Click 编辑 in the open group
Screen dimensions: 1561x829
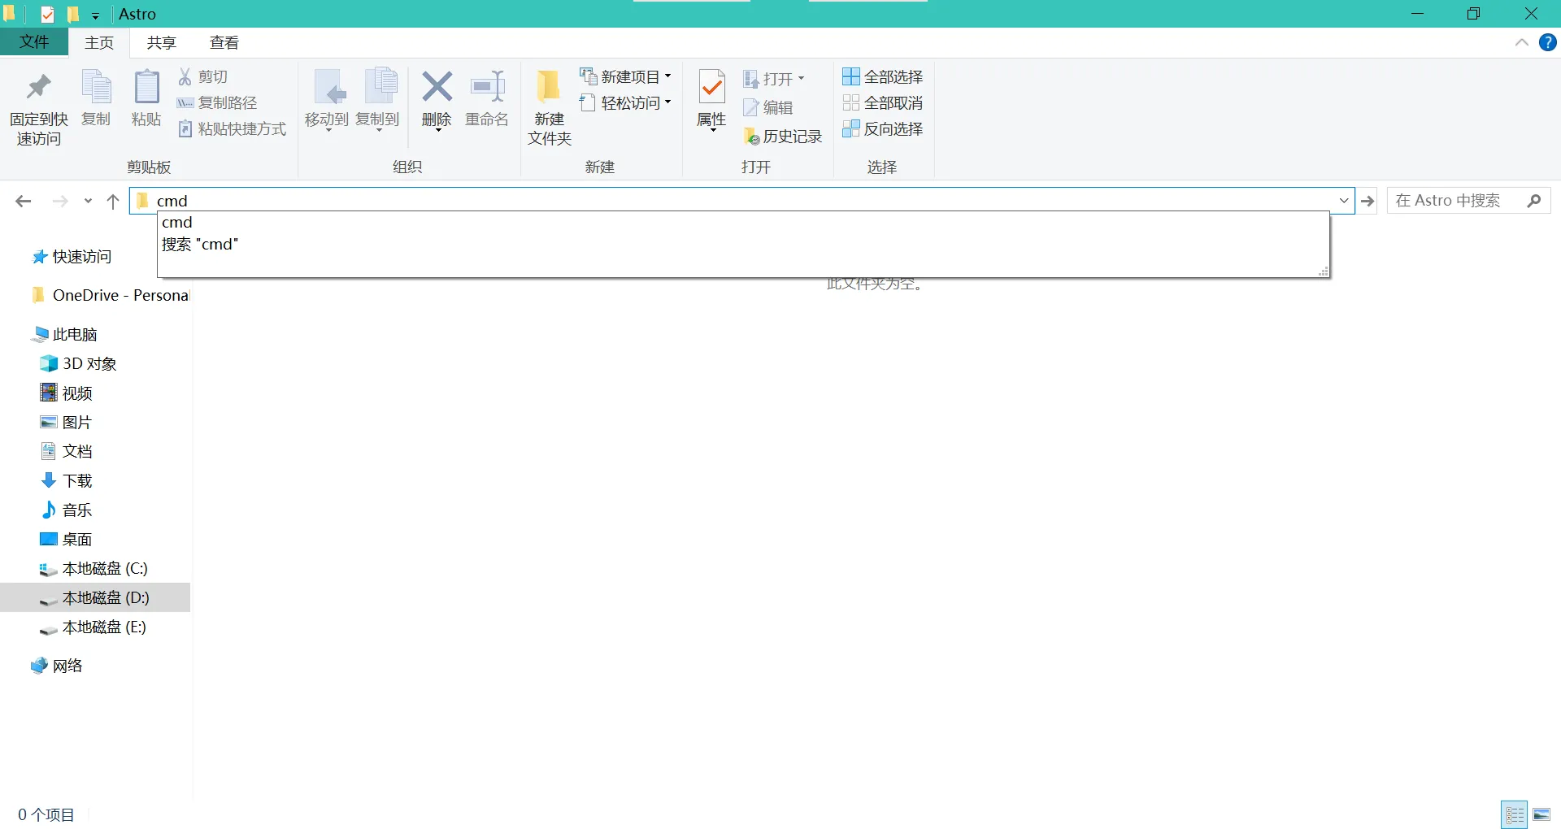[x=767, y=107]
